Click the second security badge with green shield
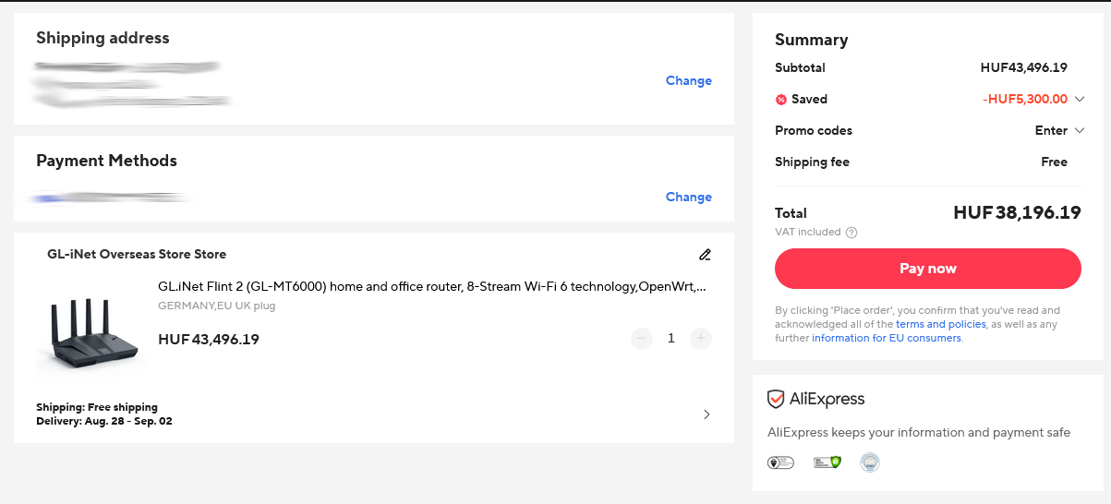Image resolution: width=1111 pixels, height=504 pixels. tap(827, 462)
